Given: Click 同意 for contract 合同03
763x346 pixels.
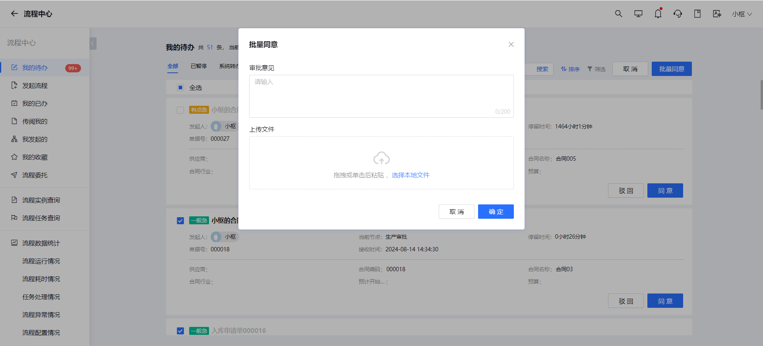Looking at the screenshot, I should pos(665,301).
